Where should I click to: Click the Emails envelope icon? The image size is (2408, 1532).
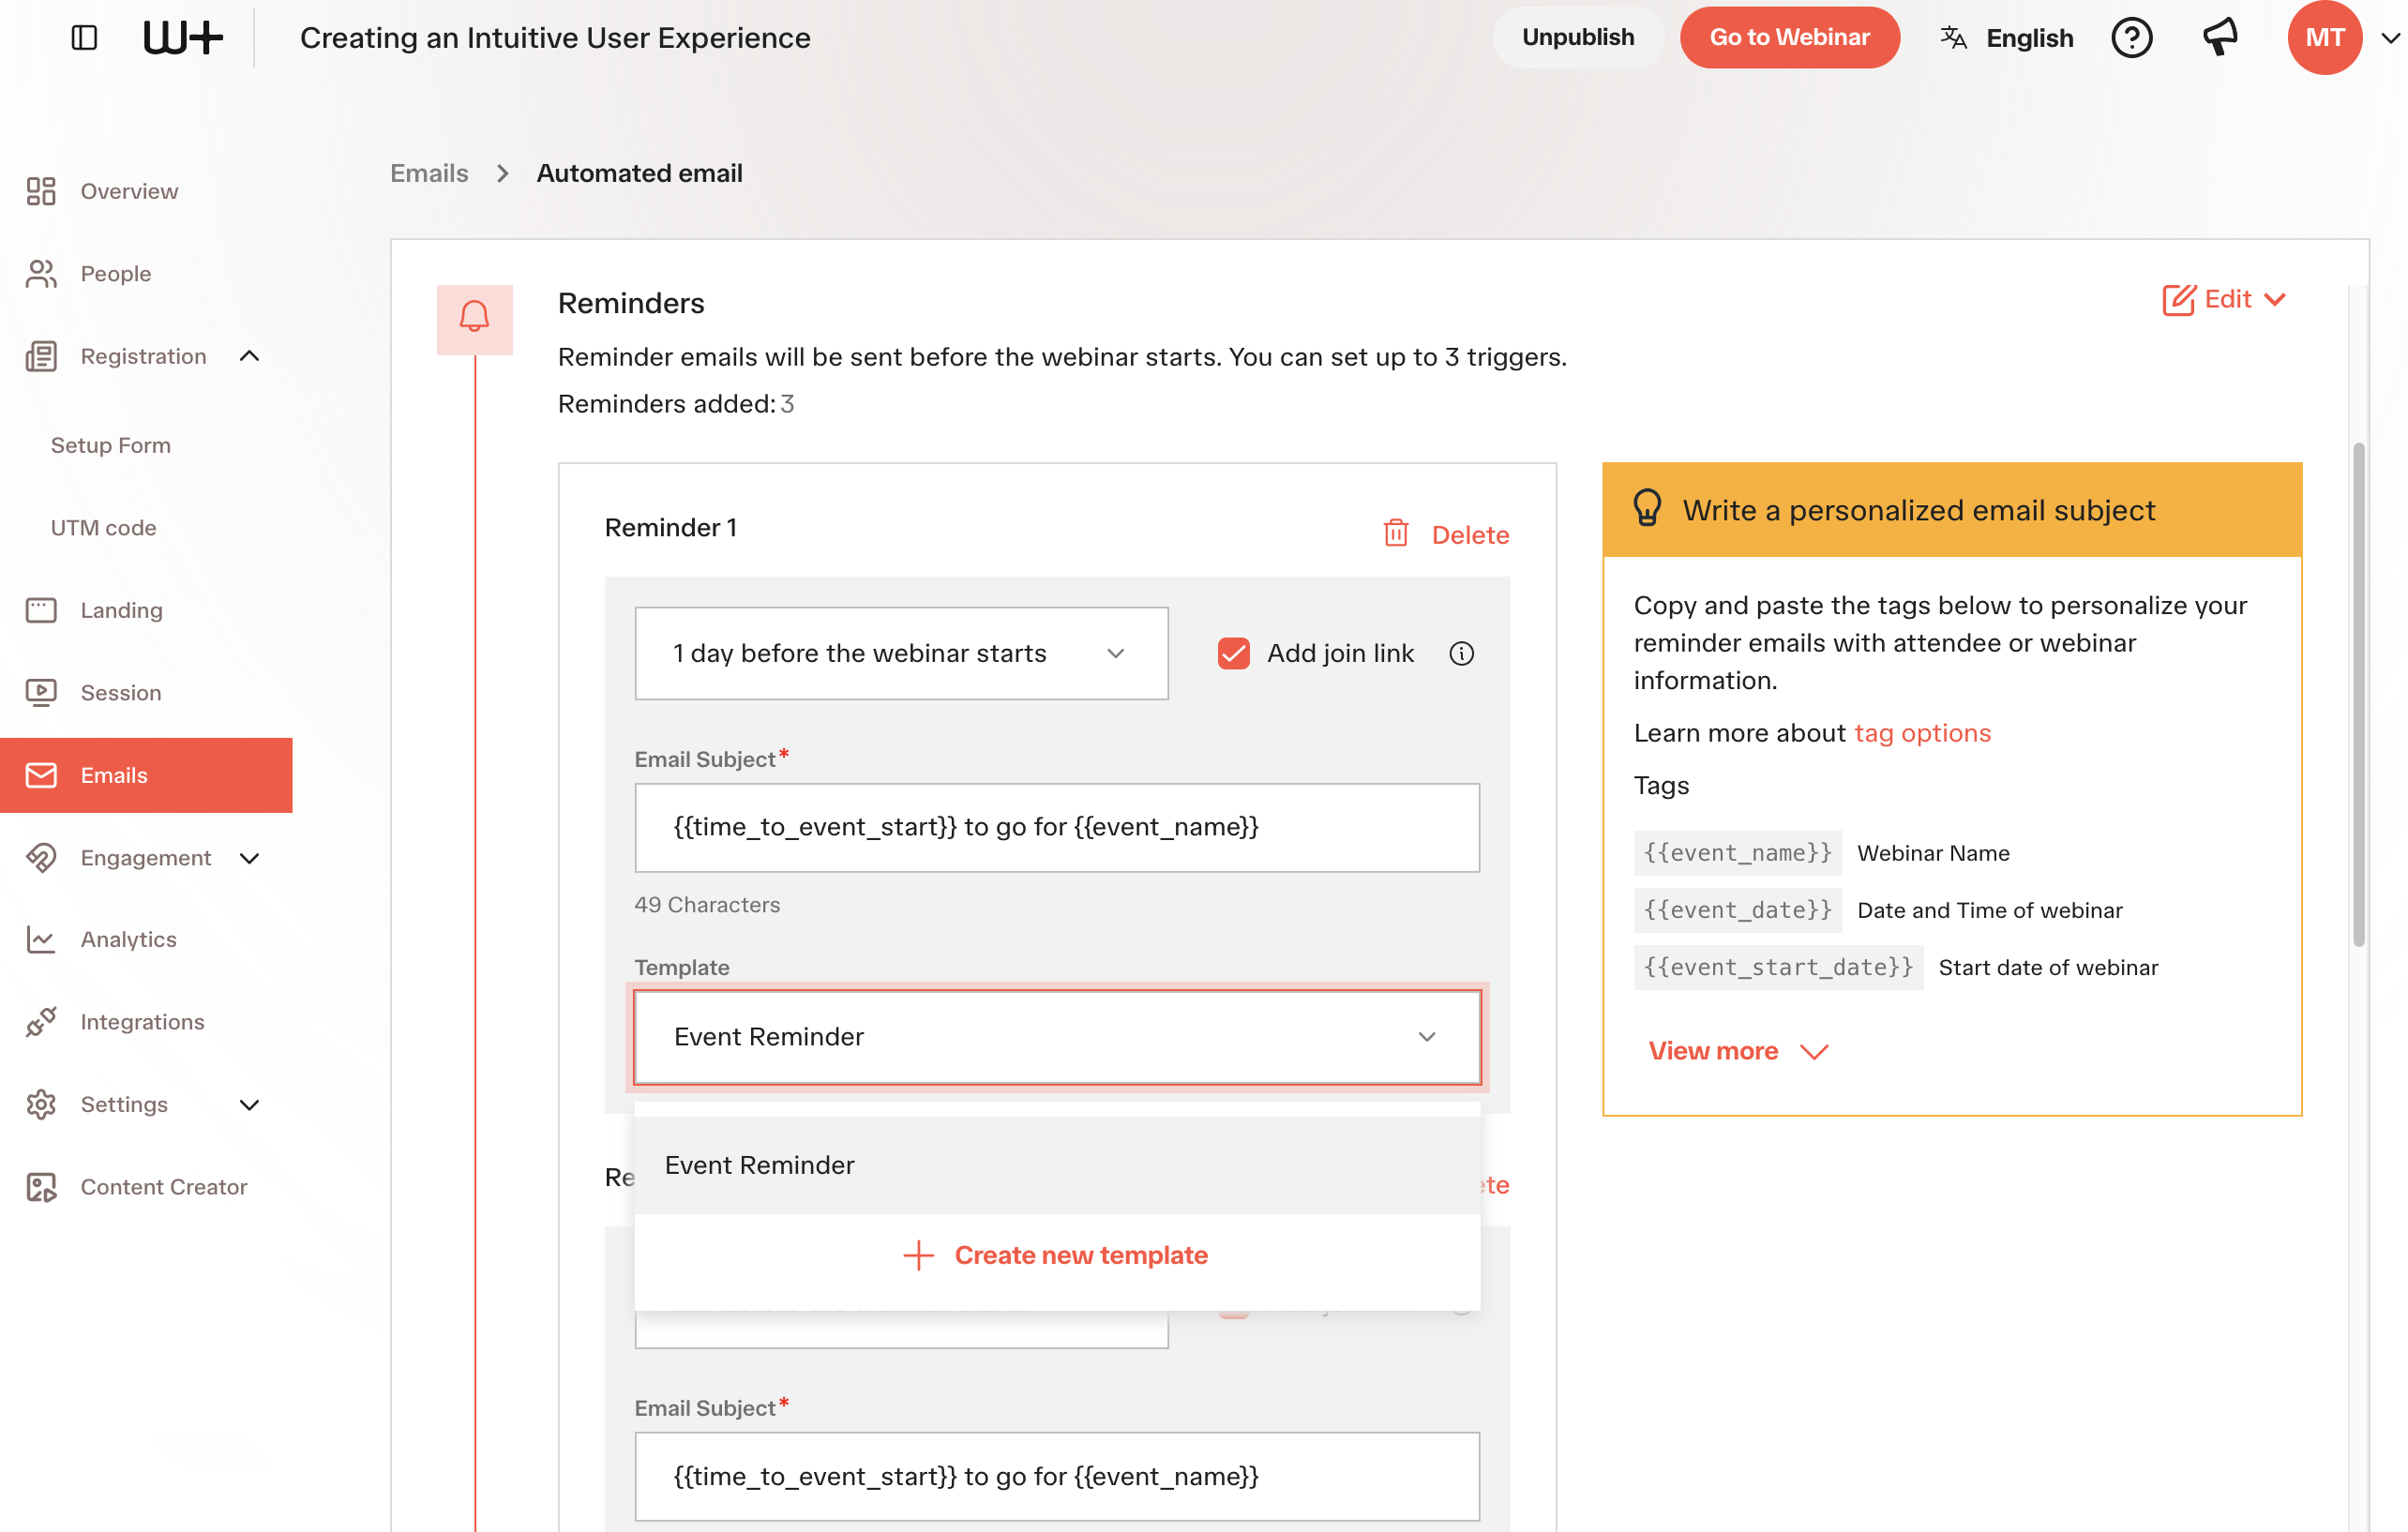point(41,775)
